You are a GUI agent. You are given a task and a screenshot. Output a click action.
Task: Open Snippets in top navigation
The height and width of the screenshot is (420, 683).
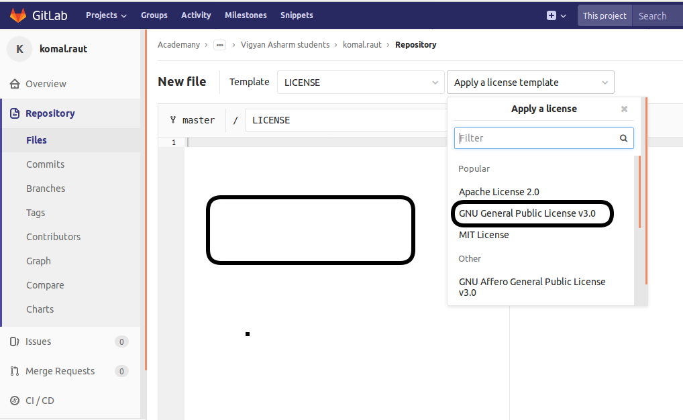point(297,15)
